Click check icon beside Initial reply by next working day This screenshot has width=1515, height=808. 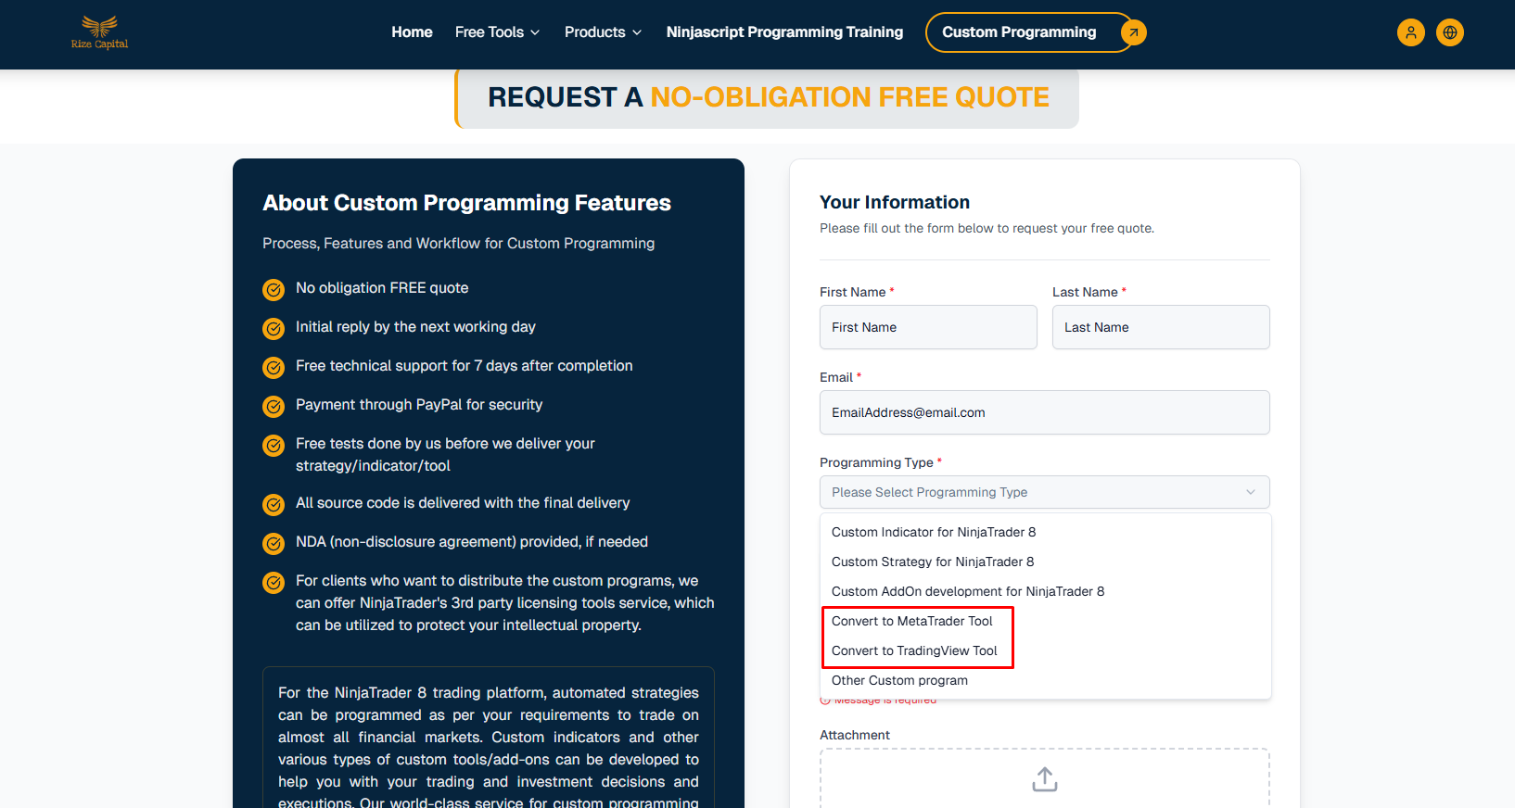tap(274, 329)
